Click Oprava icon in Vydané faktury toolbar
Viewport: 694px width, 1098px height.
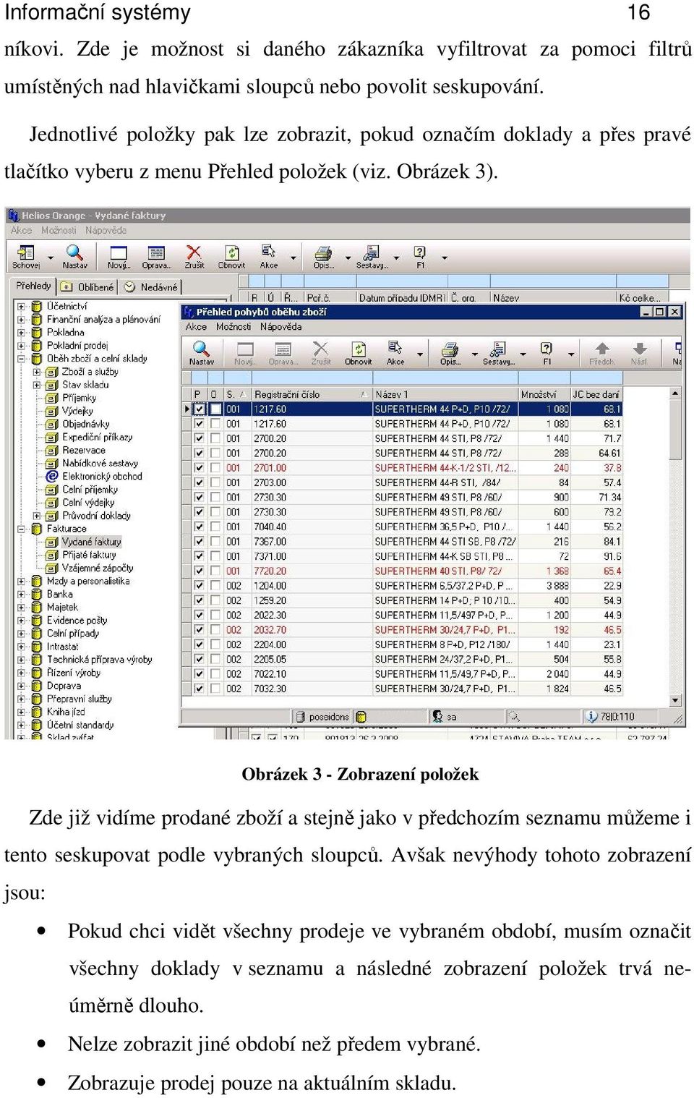click(x=156, y=252)
